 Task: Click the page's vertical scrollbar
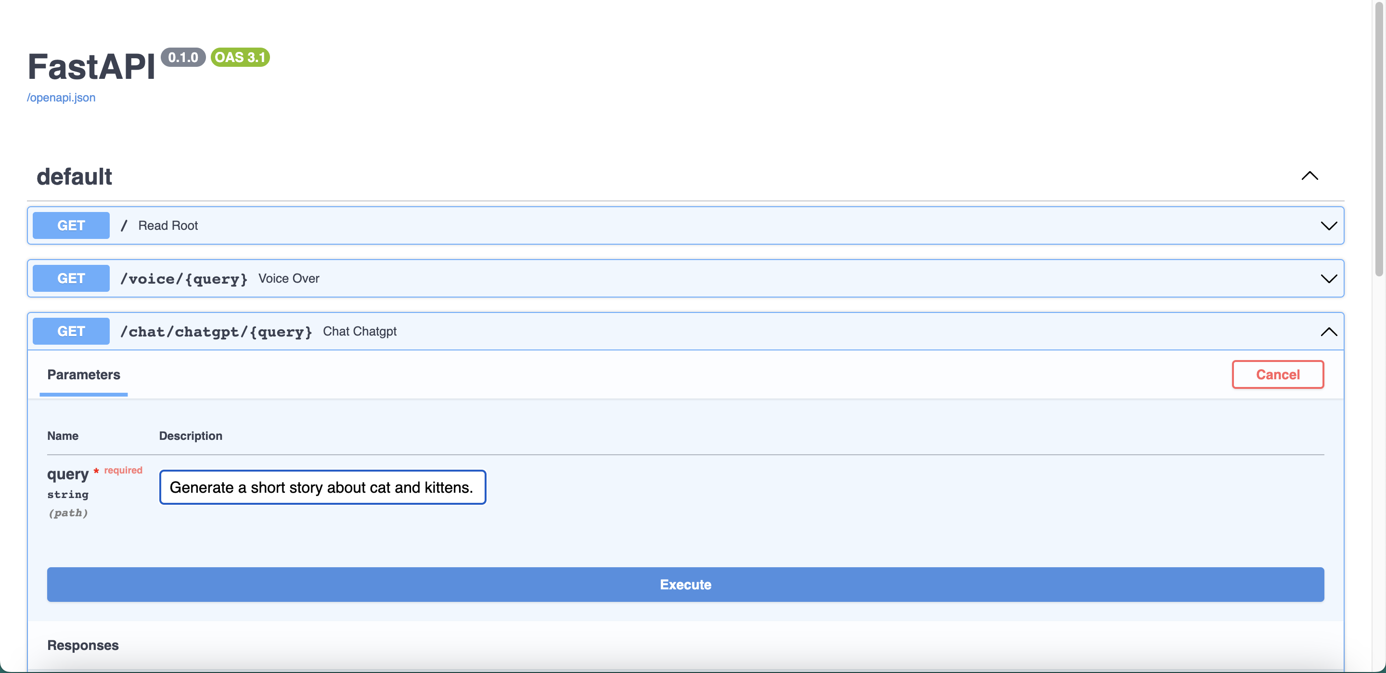click(1378, 140)
